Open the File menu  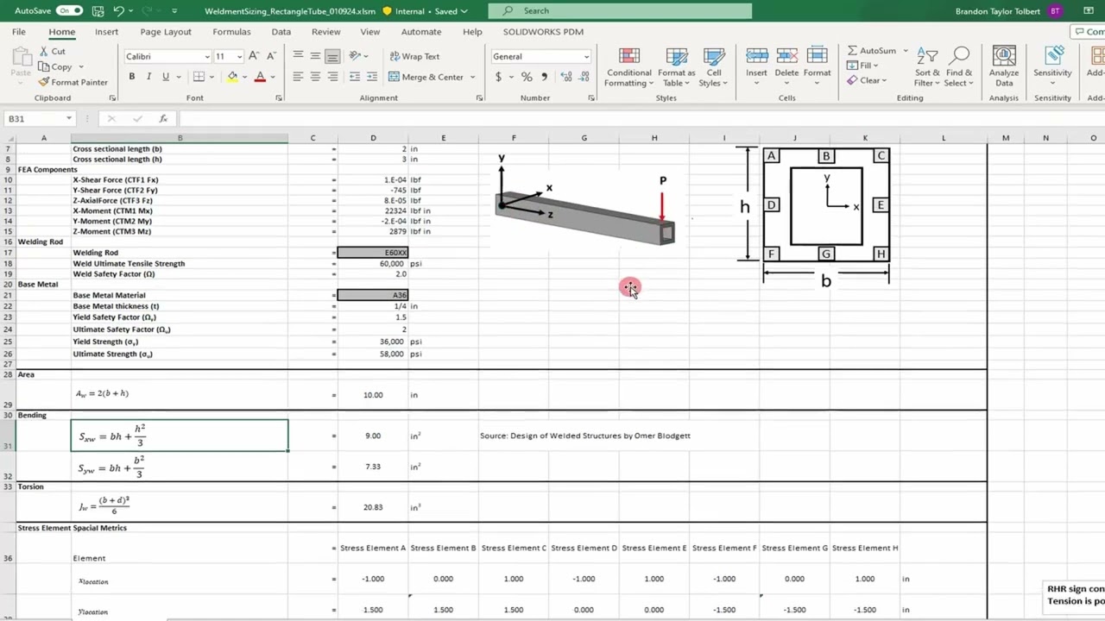coord(18,32)
